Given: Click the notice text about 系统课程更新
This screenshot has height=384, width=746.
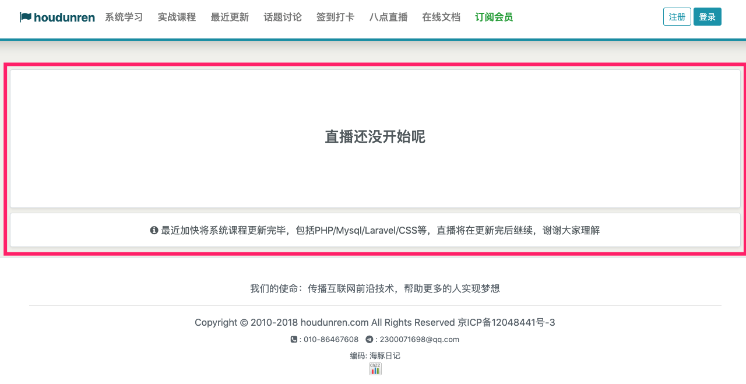Looking at the screenshot, I should pos(380,230).
